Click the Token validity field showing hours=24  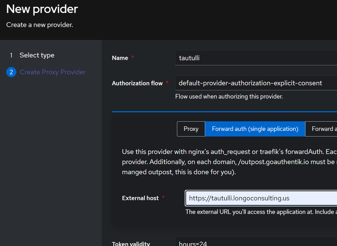tap(256, 241)
